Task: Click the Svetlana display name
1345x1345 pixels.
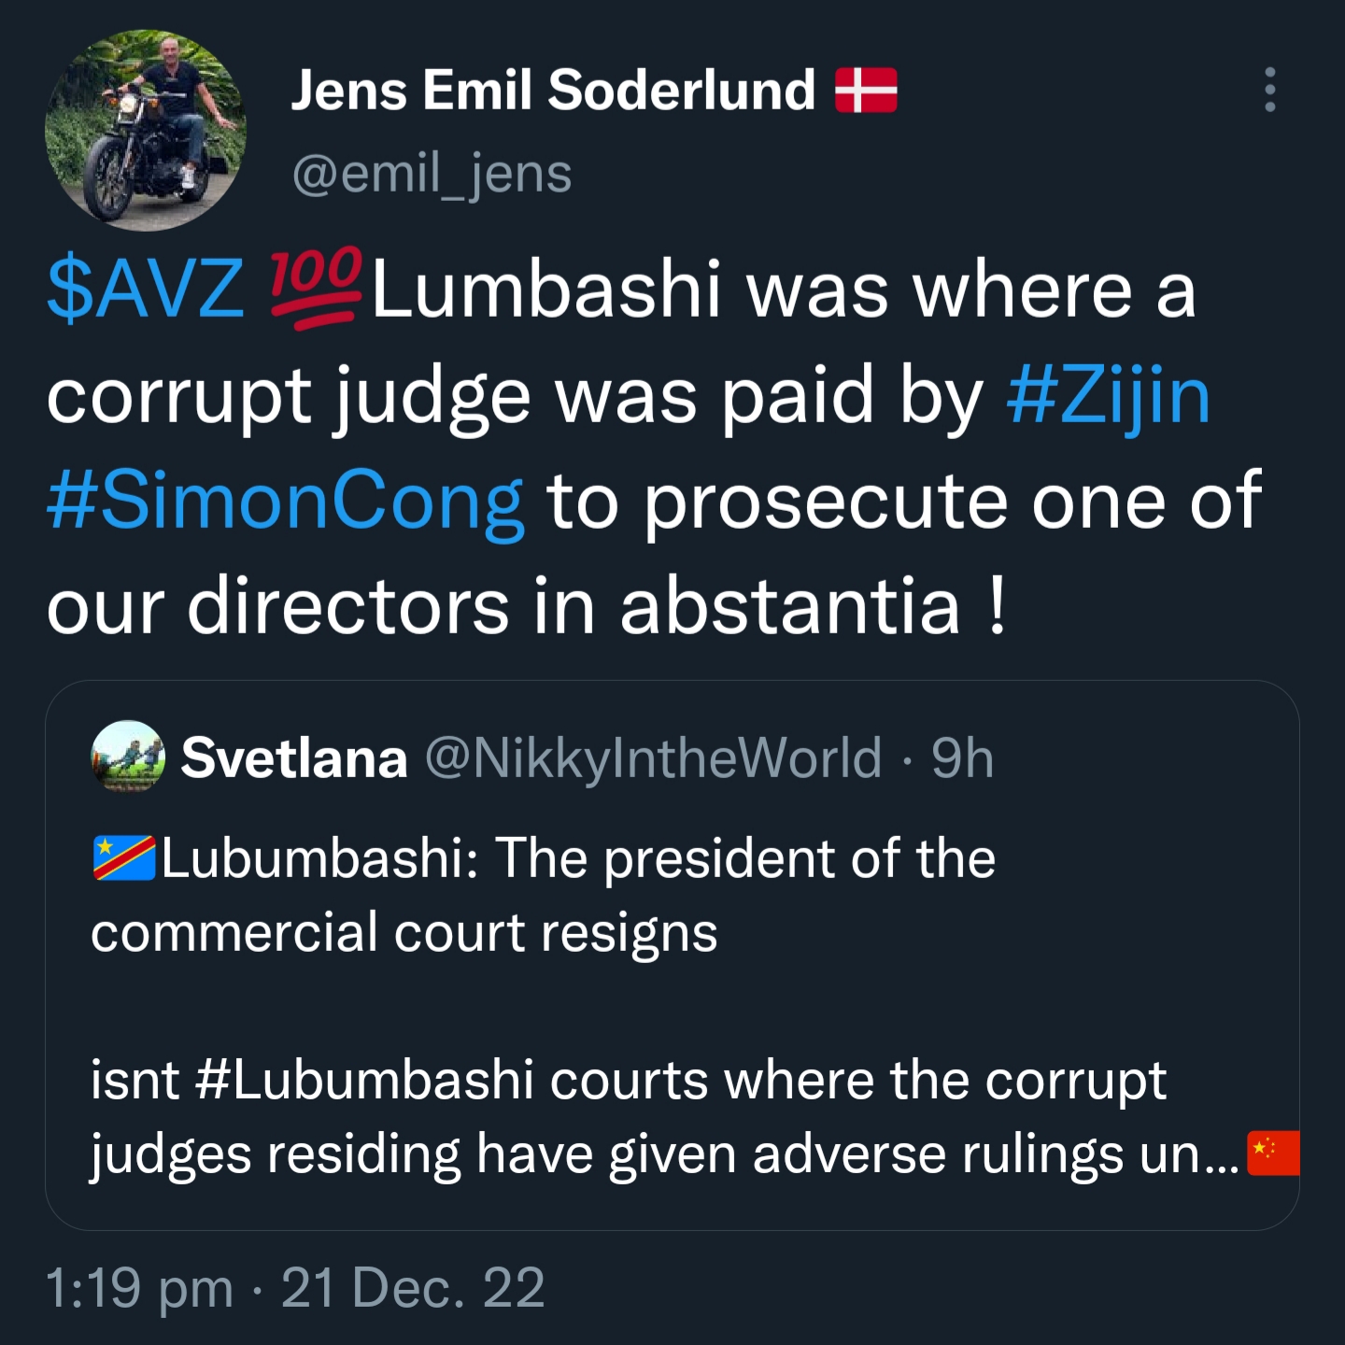Action: pos(294,757)
